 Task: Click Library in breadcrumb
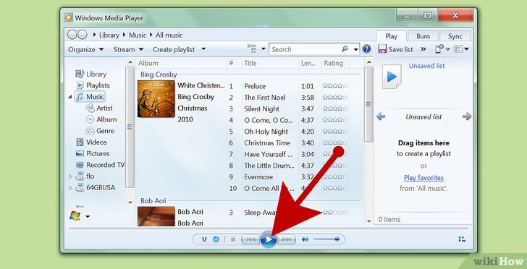pos(109,35)
